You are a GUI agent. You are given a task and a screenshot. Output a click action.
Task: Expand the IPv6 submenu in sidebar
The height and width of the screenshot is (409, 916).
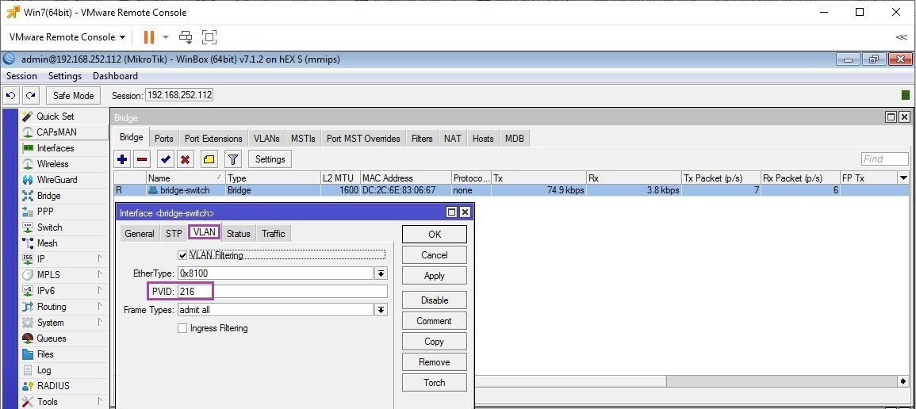[x=100, y=291]
